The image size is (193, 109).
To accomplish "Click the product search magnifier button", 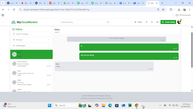I will pos(108,22).
